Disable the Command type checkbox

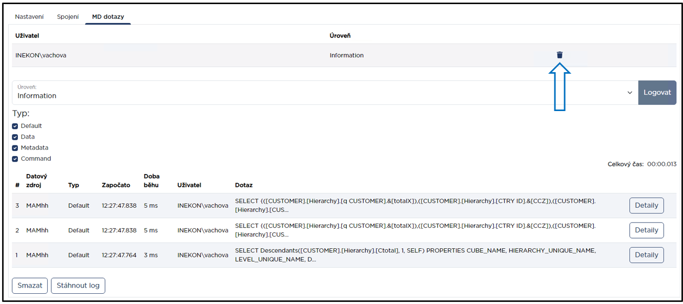tap(15, 159)
